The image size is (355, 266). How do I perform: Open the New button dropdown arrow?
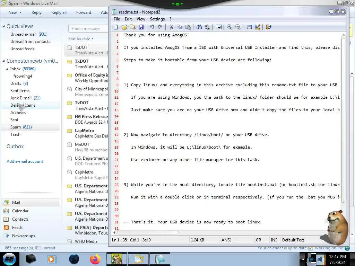(20, 12)
